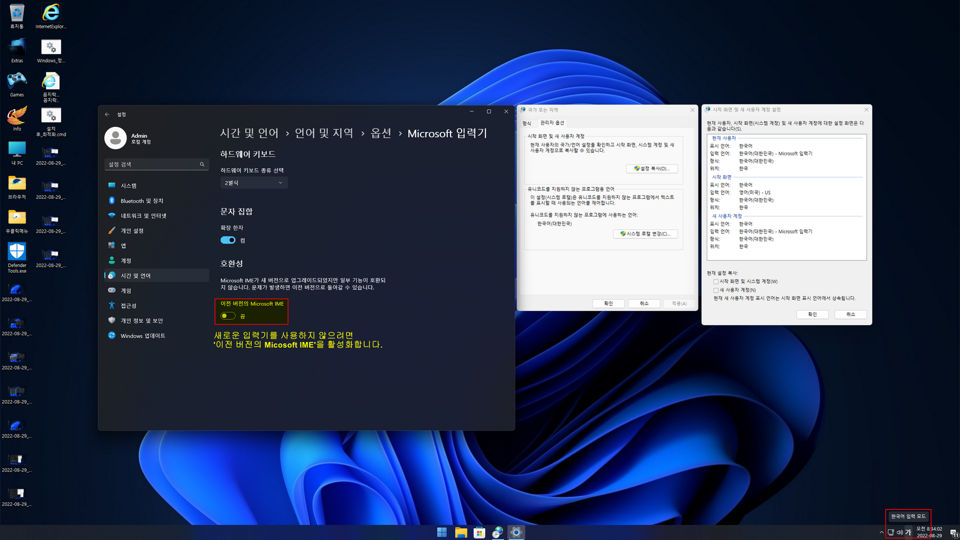Open the Windows_정... settings file icon
This screenshot has width=960, height=540.
tap(51, 50)
